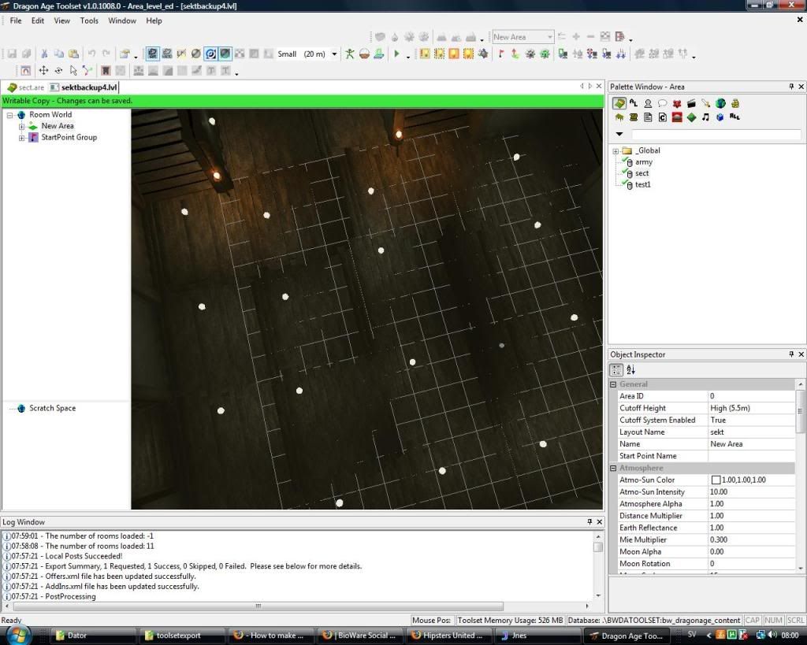Click the red flag toolbar icon
This screenshot has height=645, width=807.
[500, 54]
